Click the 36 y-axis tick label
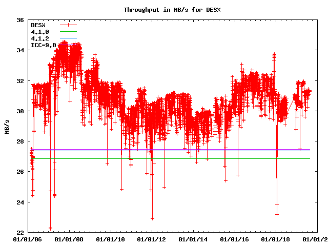The width and height of the screenshot is (328, 246). [20, 20]
